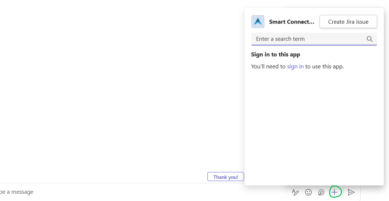Toggle the plus apps icon in compose bar
389x201 pixels.
pyautogui.click(x=335, y=192)
